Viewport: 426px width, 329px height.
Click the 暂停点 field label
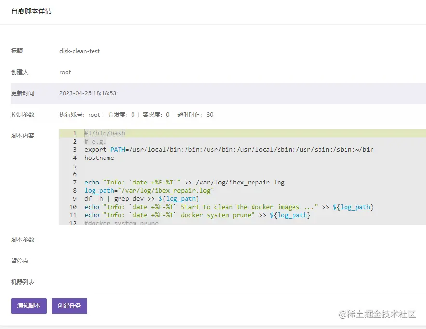20,261
